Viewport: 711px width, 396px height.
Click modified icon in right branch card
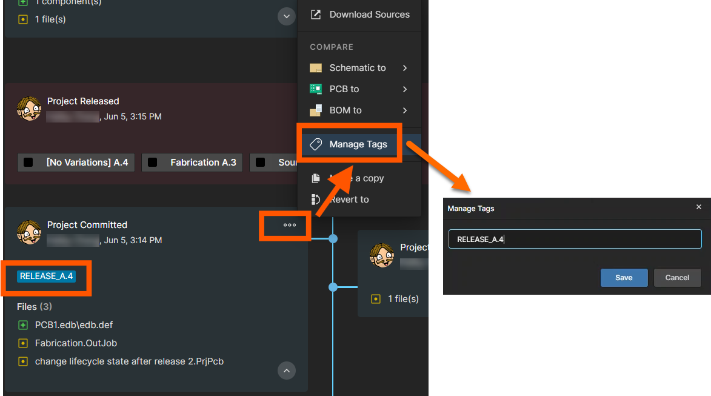tap(375, 299)
